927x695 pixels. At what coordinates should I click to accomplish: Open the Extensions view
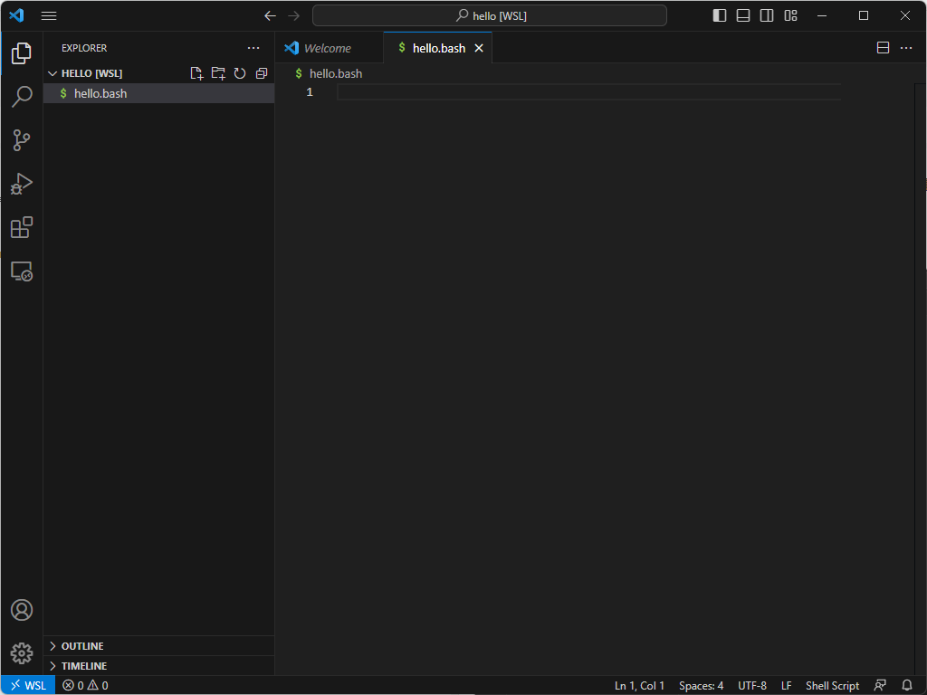[22, 227]
